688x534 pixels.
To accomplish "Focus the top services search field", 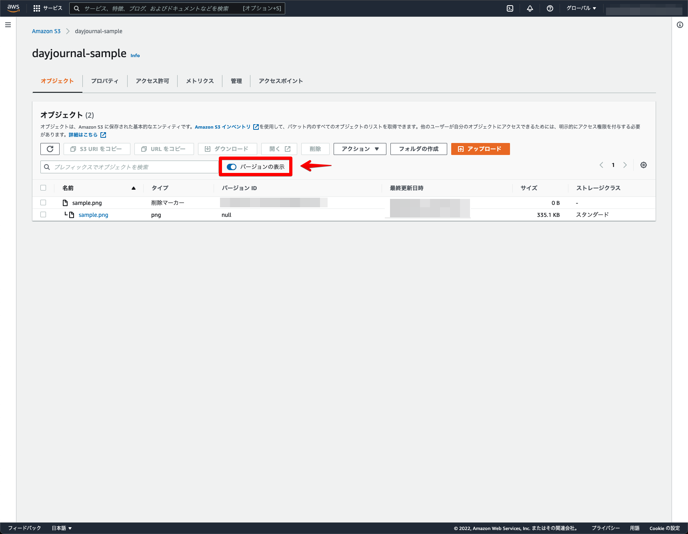I will tap(177, 8).
